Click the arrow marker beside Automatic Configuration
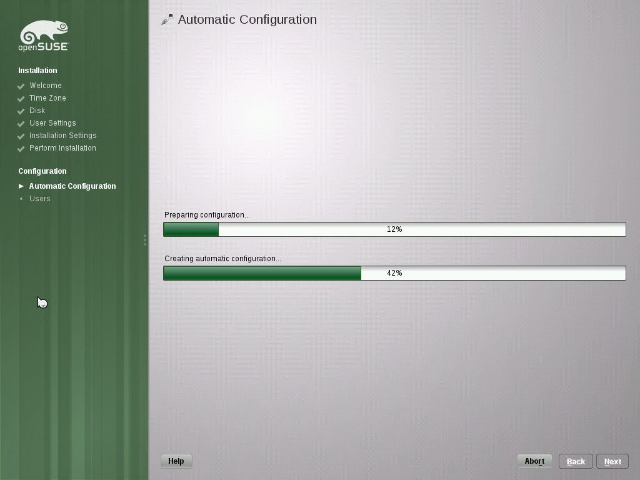This screenshot has height=480, width=640. (x=21, y=186)
